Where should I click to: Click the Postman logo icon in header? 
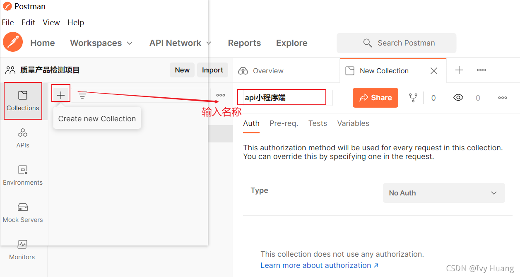13,42
